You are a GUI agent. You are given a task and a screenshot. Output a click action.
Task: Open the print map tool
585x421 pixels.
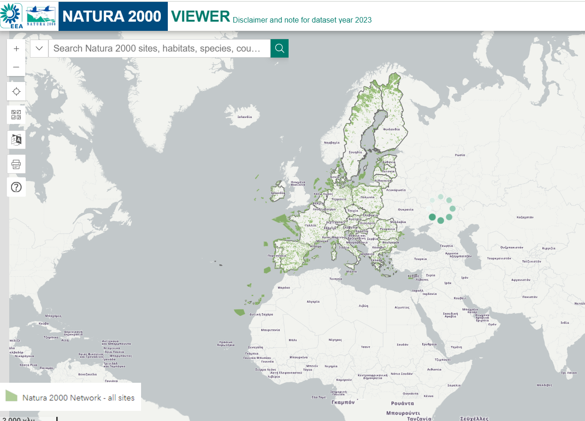tap(16, 164)
